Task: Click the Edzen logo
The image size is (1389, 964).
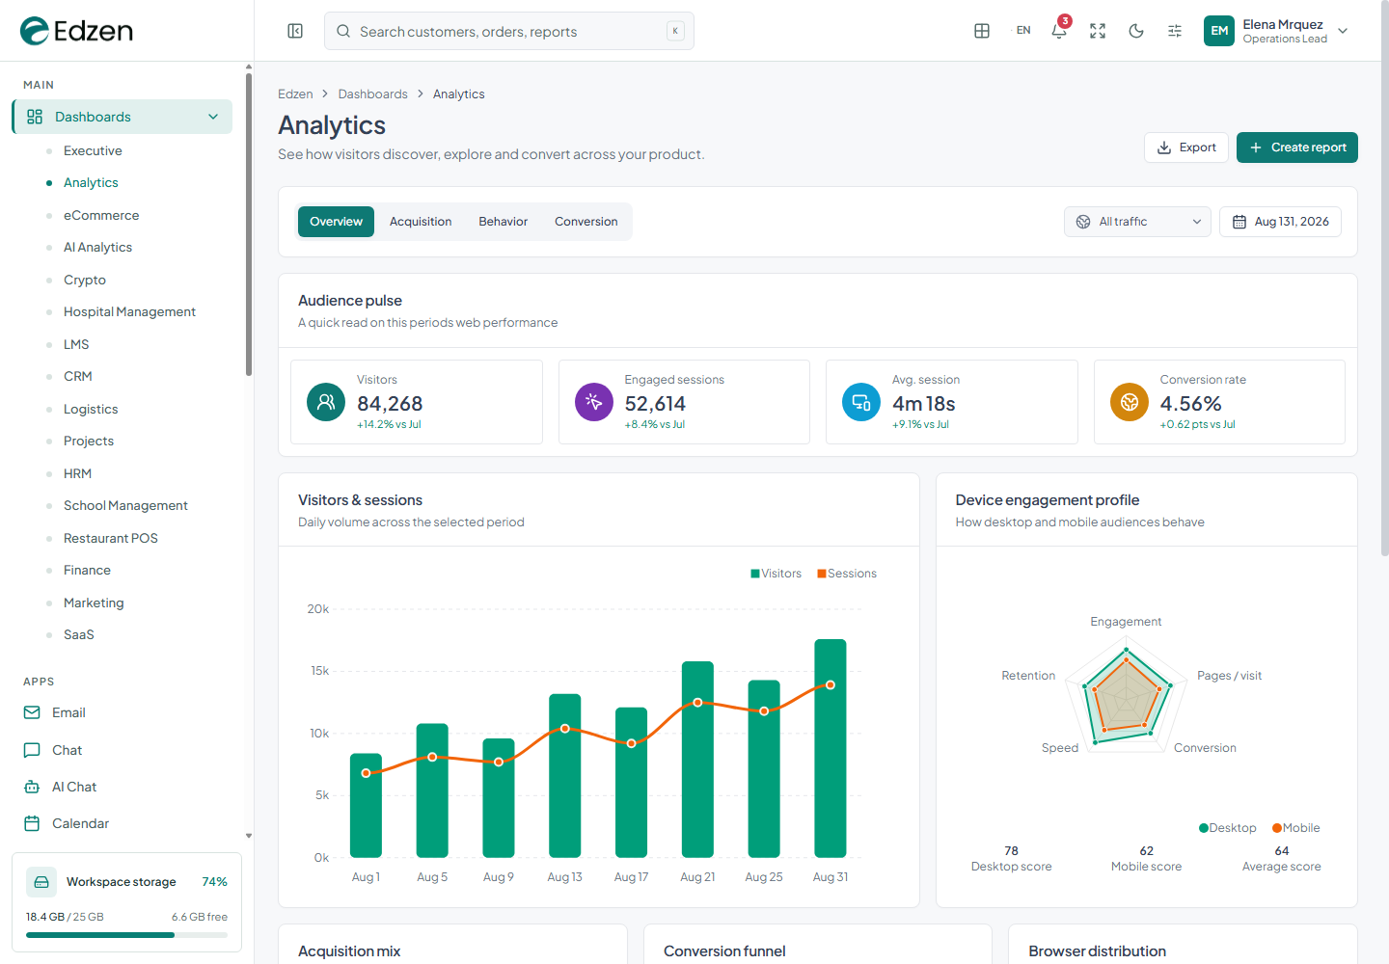Action: pos(77,31)
